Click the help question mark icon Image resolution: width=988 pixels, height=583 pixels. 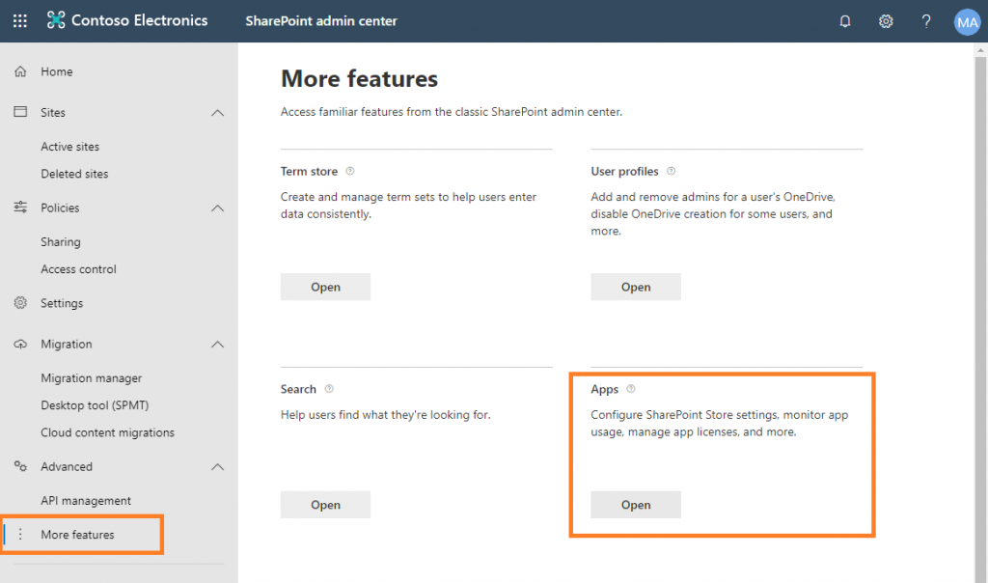tap(926, 21)
